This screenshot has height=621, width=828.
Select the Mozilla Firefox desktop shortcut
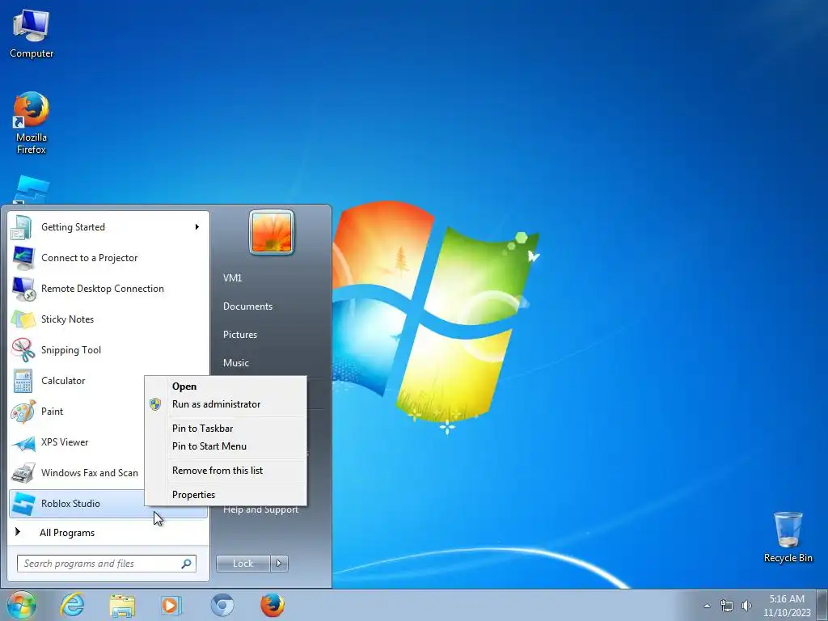(x=32, y=123)
